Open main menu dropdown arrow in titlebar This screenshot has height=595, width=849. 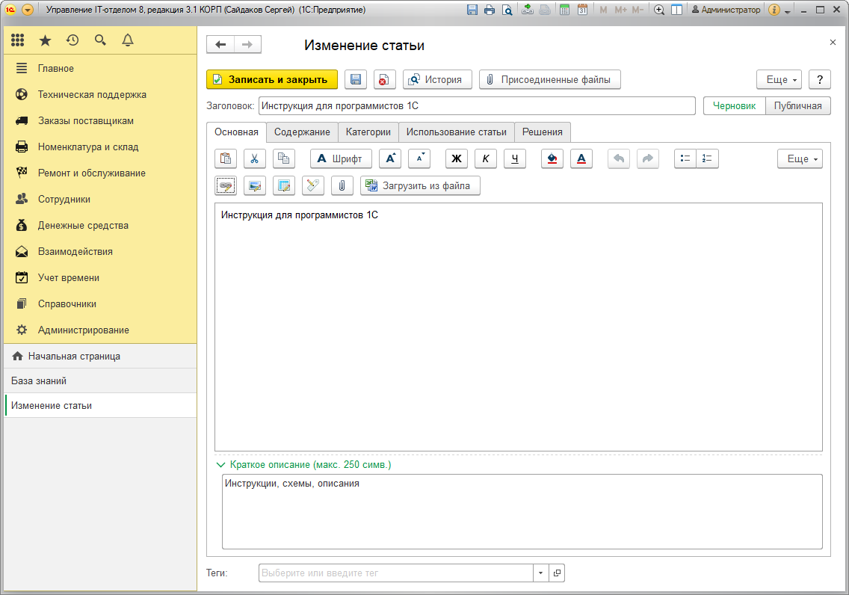click(x=27, y=10)
